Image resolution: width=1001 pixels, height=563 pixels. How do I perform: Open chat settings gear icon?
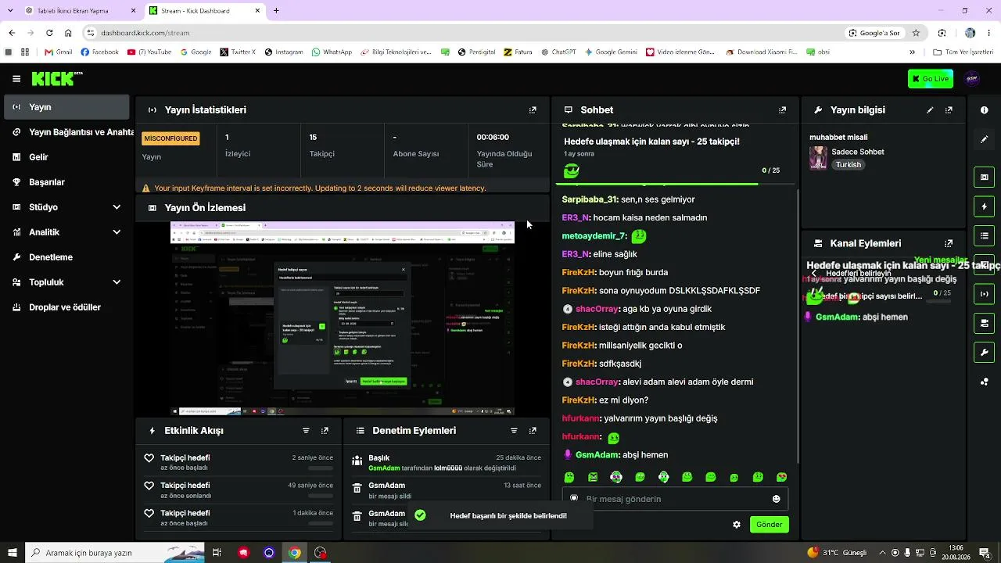(737, 525)
